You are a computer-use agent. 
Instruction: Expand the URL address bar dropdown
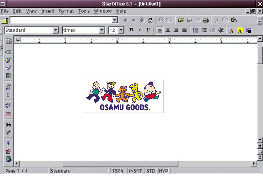point(115,20)
